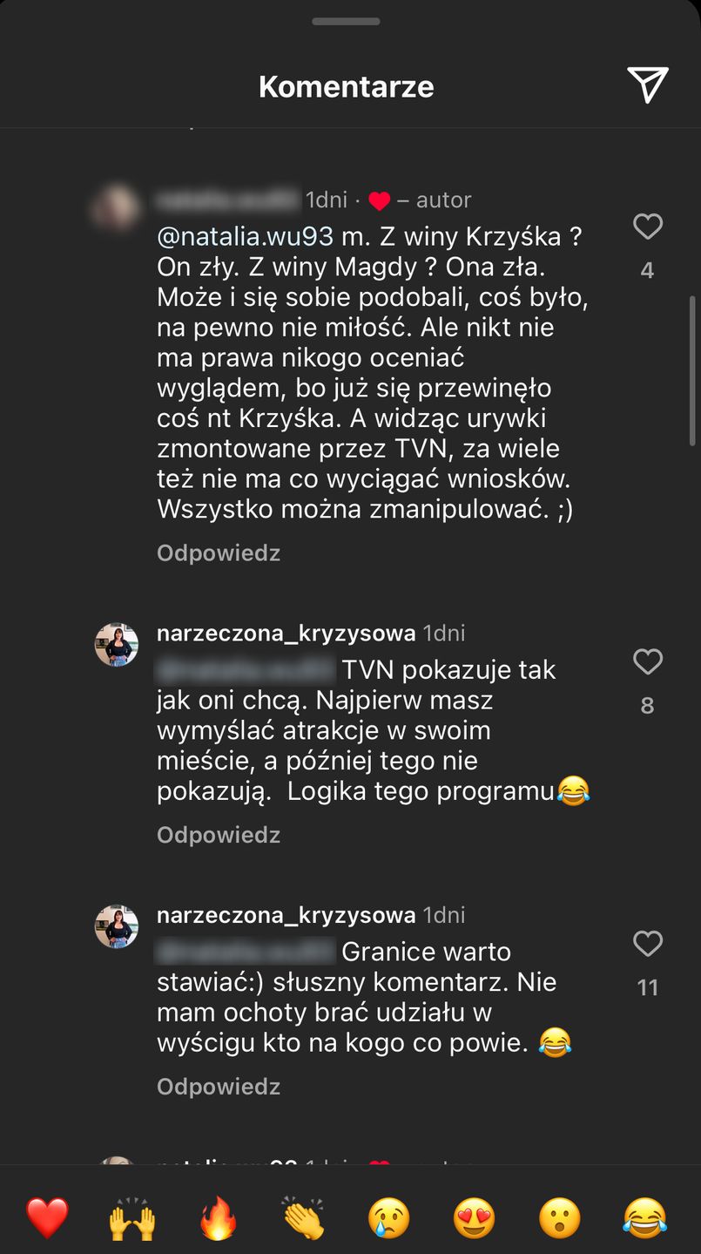Tap avatar beside 'Granice warto stawiać' comment

click(117, 926)
